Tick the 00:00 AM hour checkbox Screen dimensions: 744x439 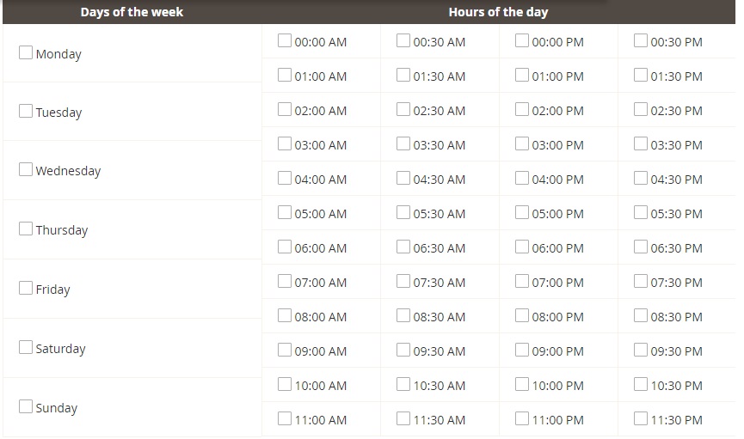tap(285, 40)
